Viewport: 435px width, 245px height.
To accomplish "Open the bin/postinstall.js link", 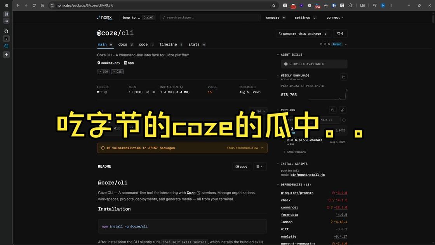I will [x=307, y=175].
